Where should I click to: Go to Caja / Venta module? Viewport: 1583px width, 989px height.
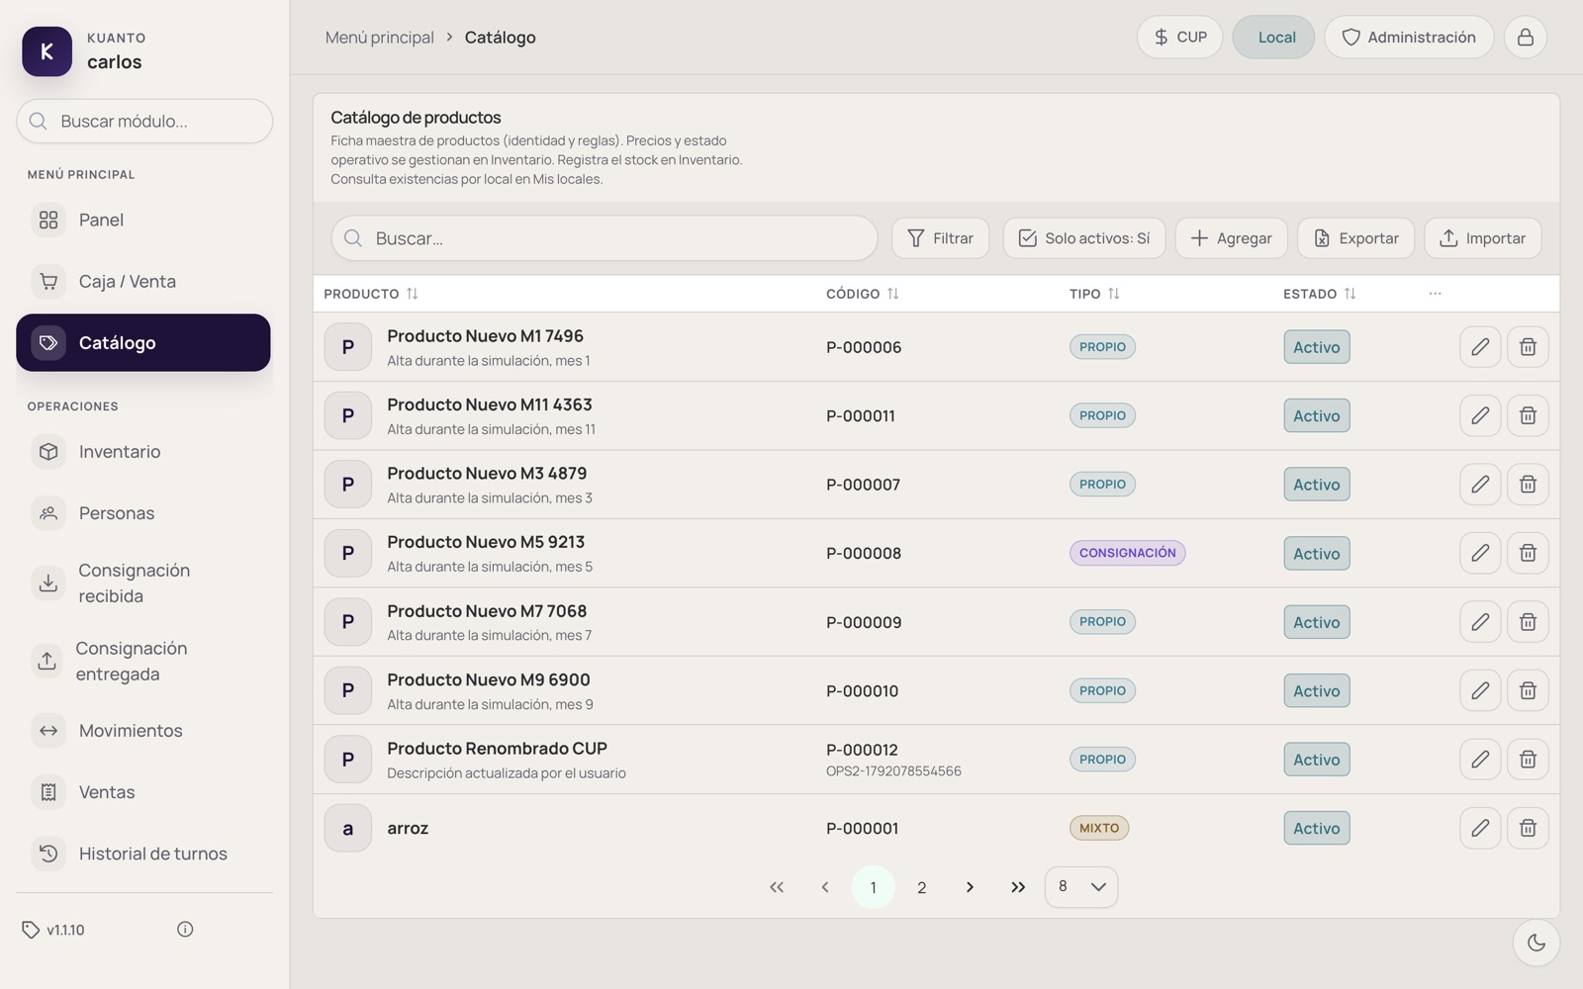tap(143, 282)
